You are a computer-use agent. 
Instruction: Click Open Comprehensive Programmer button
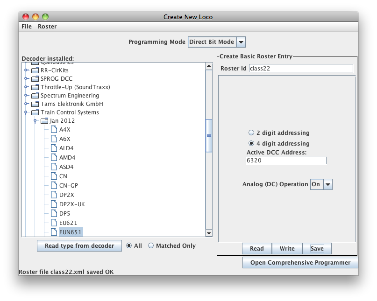(300, 263)
